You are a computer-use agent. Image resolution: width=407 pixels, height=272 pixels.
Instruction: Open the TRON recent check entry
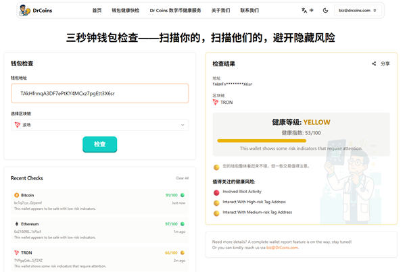(x=99, y=259)
